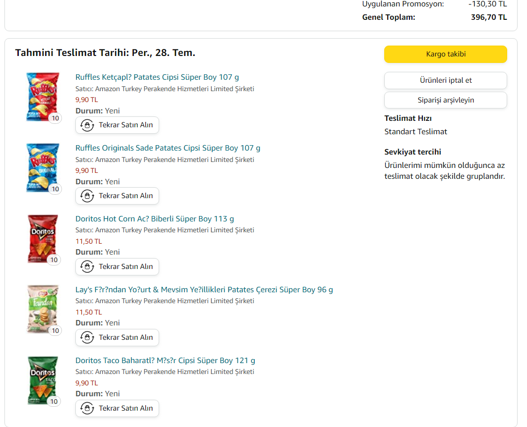
Task: Click reorder icon for Doritos Hot Corn
Action: click(87, 267)
